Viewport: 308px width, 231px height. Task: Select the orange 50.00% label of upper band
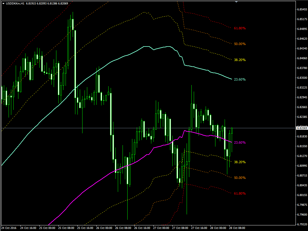240,44
